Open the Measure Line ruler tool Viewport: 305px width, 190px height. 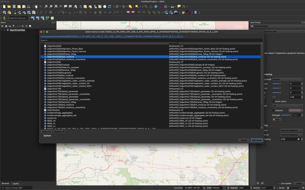(x=172, y=7)
